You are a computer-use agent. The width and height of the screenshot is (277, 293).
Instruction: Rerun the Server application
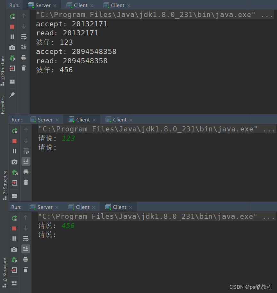pos(12,16)
